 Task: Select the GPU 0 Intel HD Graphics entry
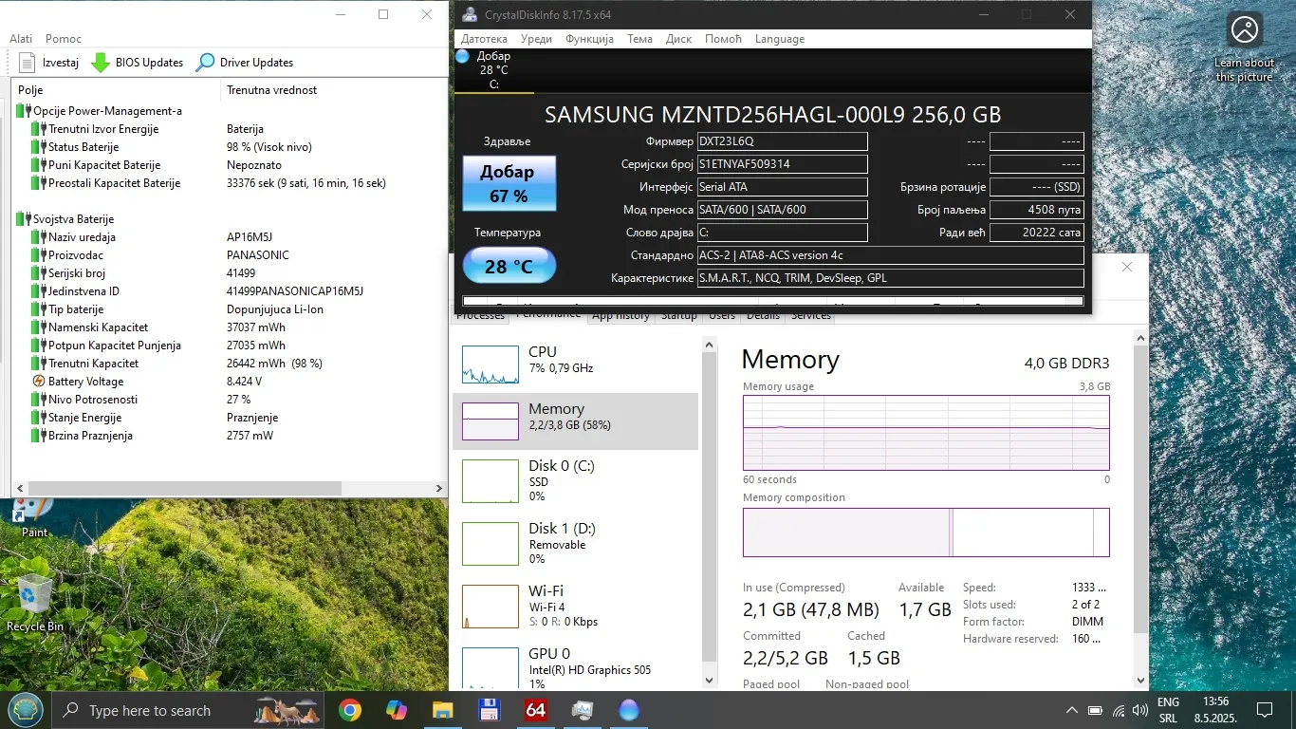click(x=575, y=666)
